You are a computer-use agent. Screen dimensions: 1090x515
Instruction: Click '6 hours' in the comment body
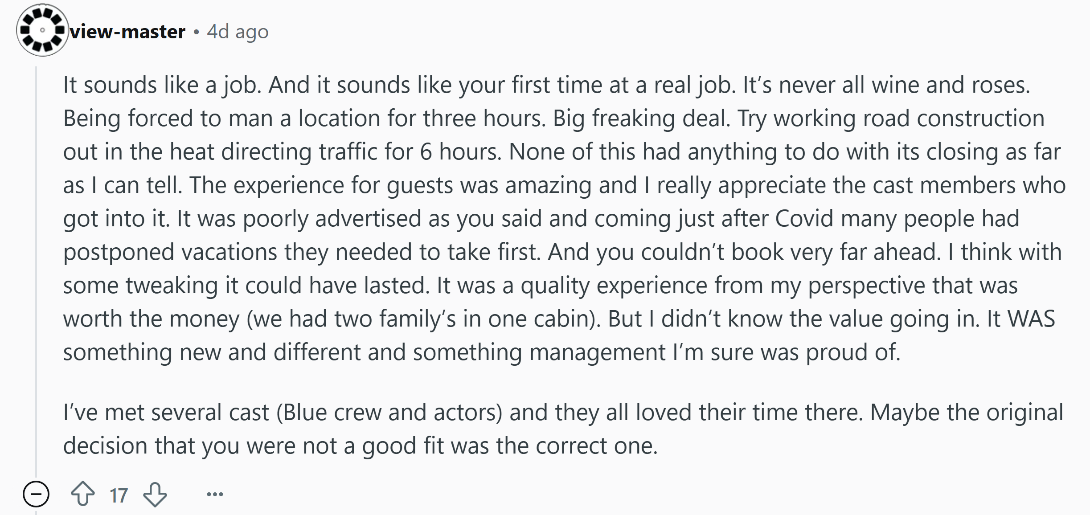pos(459,152)
